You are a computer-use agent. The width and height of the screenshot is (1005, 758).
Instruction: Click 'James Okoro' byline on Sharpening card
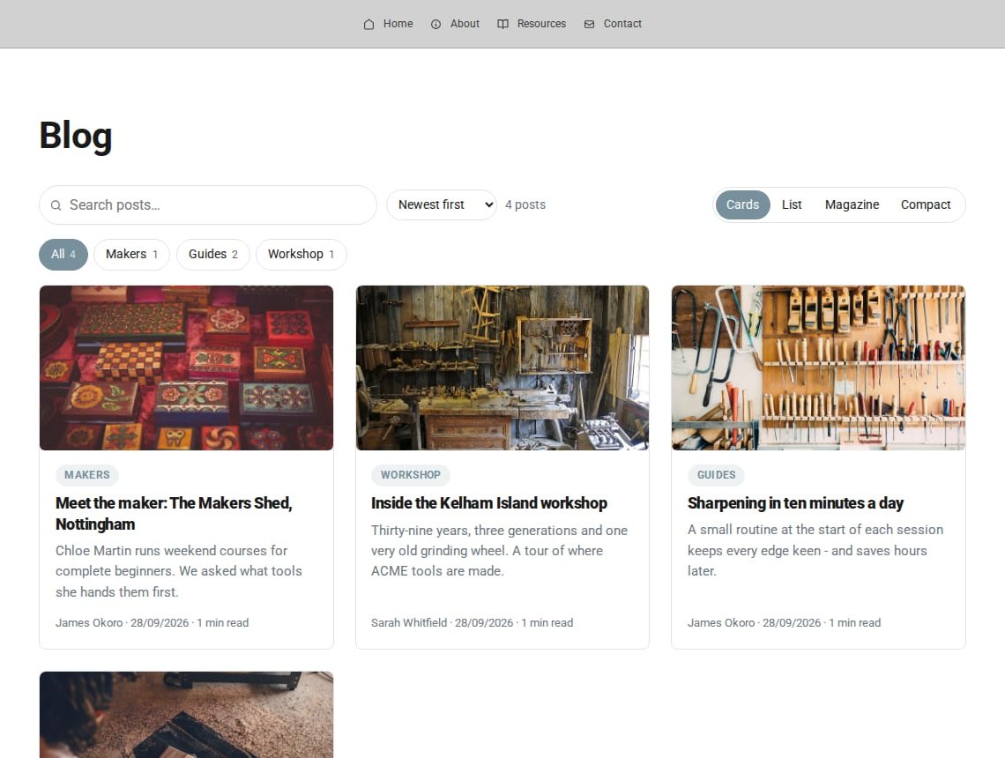click(721, 623)
